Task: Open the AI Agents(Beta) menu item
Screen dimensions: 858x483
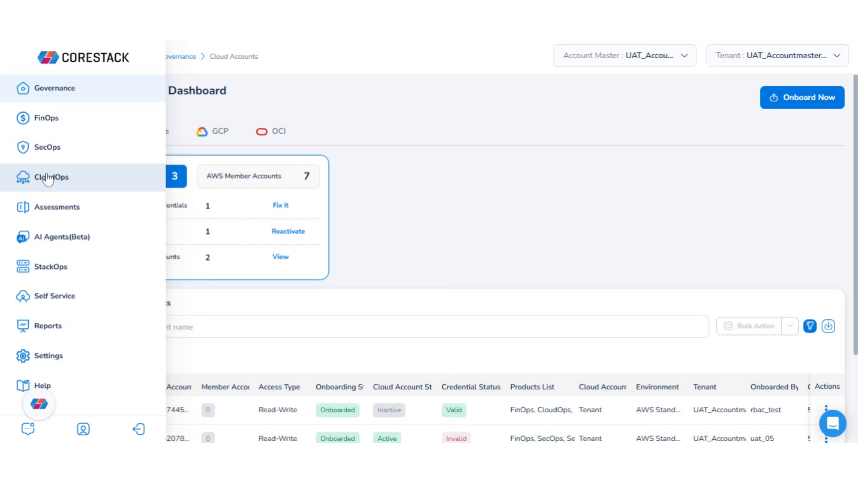Action: click(x=83, y=237)
